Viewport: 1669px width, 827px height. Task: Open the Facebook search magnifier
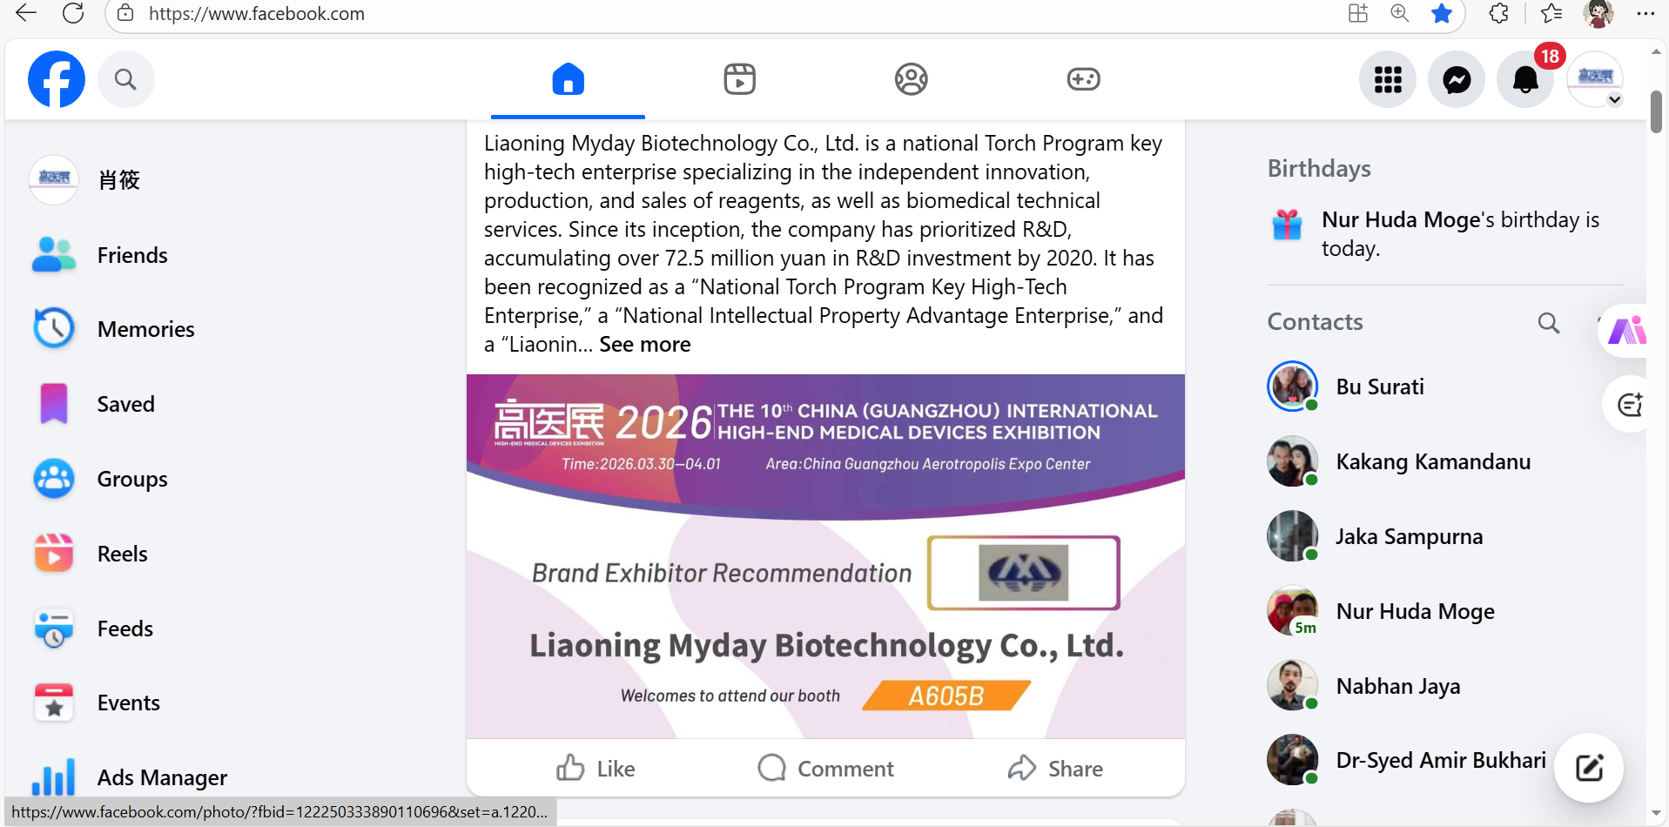(126, 79)
